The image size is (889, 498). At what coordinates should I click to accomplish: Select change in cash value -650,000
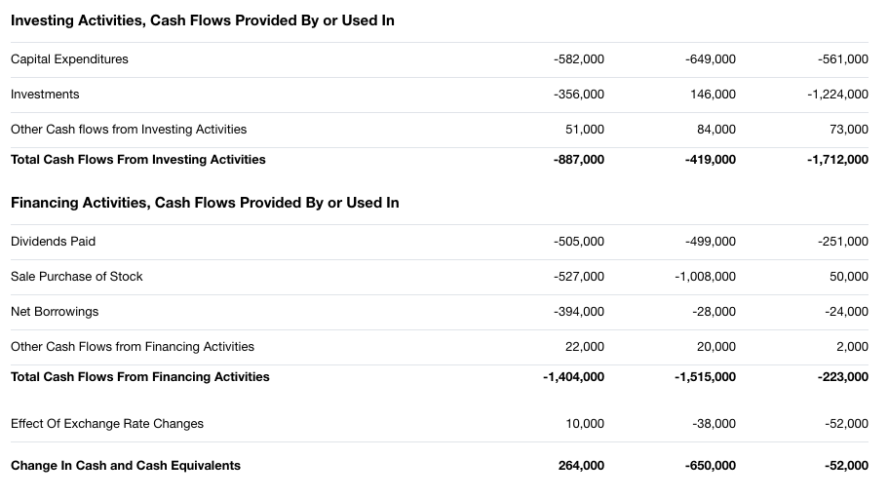click(x=711, y=466)
